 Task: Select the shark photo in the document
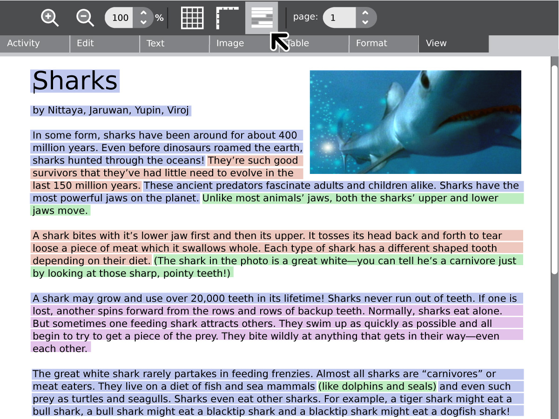(x=415, y=122)
